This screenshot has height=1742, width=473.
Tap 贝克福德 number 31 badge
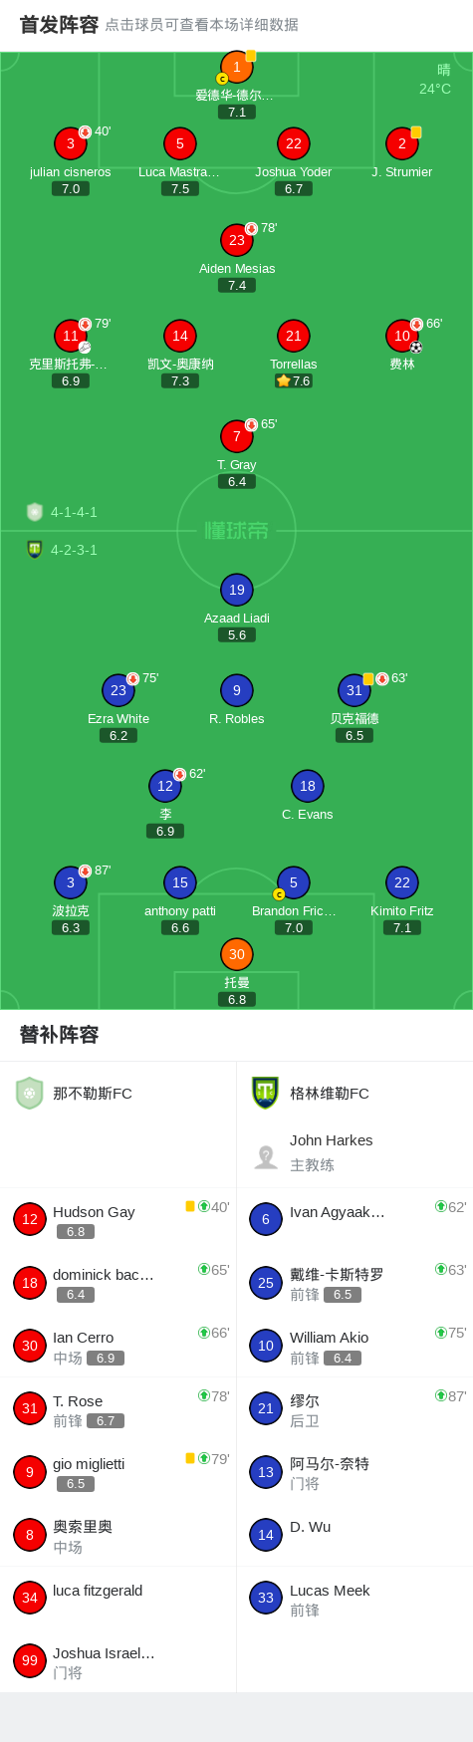tap(355, 690)
